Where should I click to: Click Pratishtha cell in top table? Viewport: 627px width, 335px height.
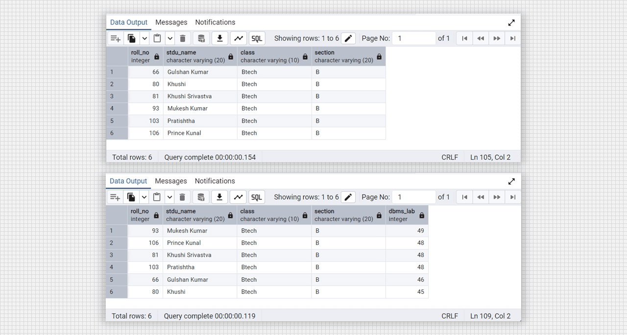pos(200,121)
